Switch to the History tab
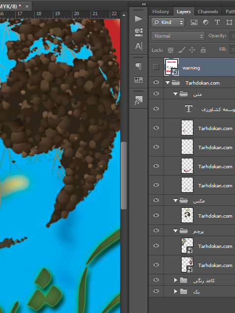The height and width of the screenshot is (313, 235). [x=161, y=12]
